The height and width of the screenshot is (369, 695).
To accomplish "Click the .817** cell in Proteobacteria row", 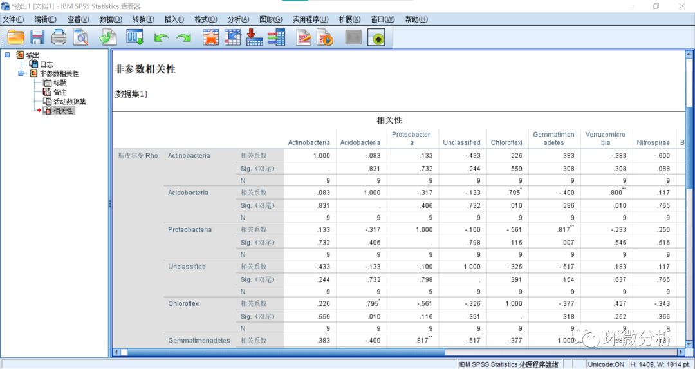I will pyautogui.click(x=565, y=229).
